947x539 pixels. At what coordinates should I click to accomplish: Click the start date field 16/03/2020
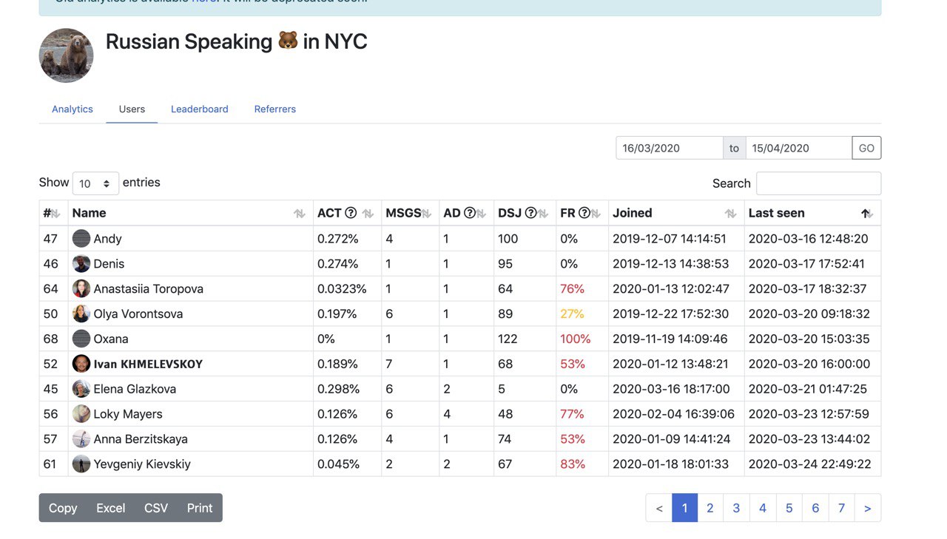click(x=669, y=148)
